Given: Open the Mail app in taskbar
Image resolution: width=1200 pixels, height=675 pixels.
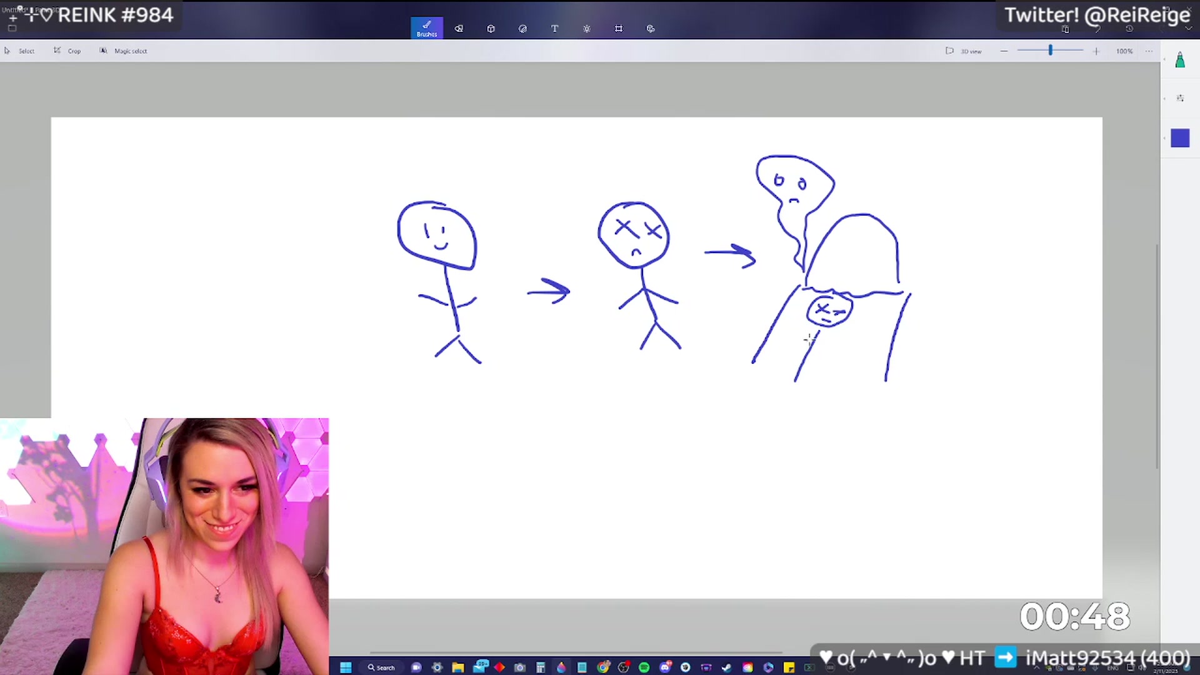Looking at the screenshot, I should [x=481, y=667].
